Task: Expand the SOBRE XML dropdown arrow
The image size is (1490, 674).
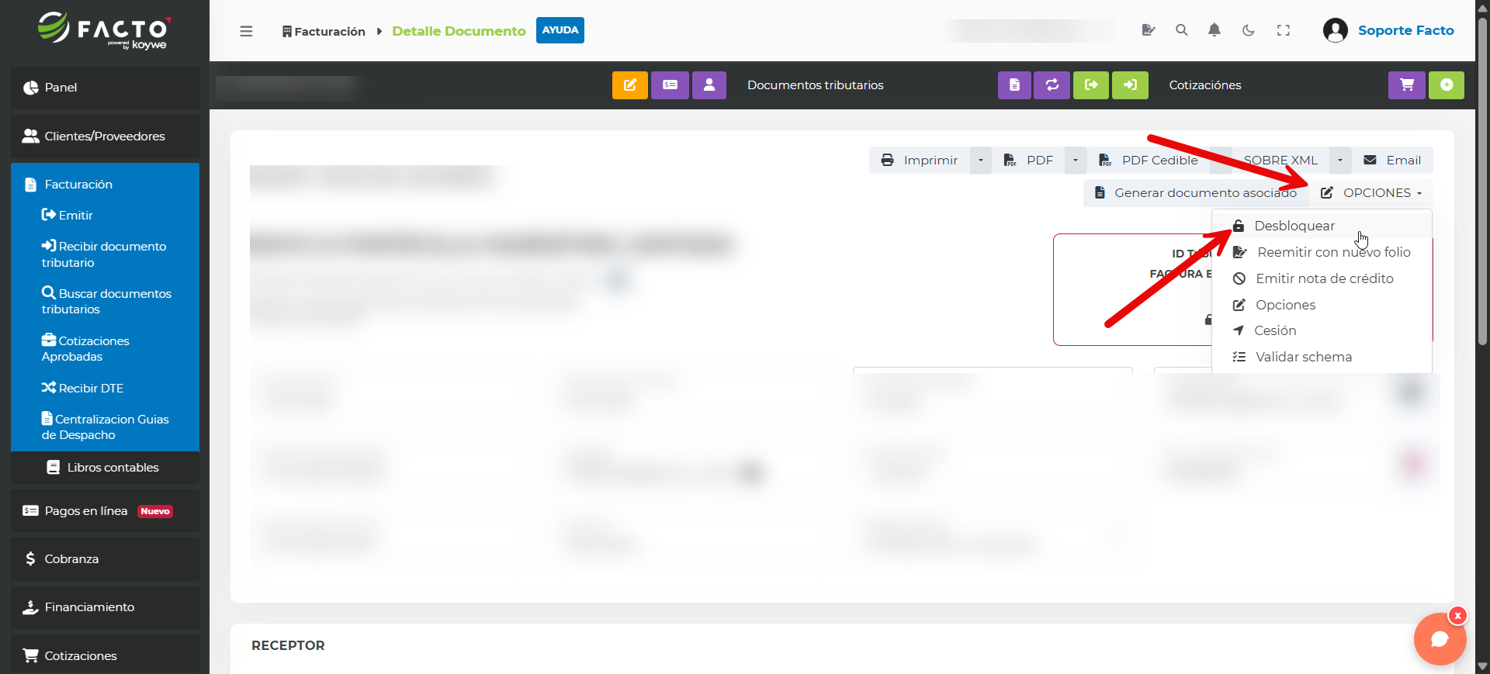Action: [1340, 161]
